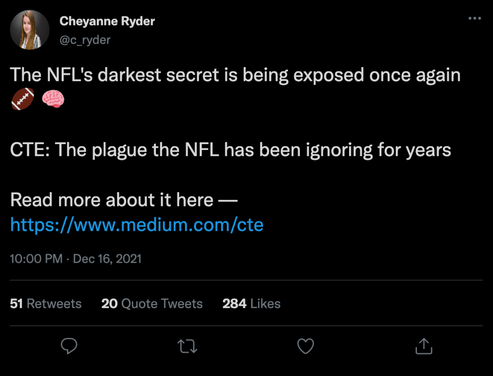Screen dimensions: 493x376
Task: Open the medium.com/cte link
Action: 137,225
